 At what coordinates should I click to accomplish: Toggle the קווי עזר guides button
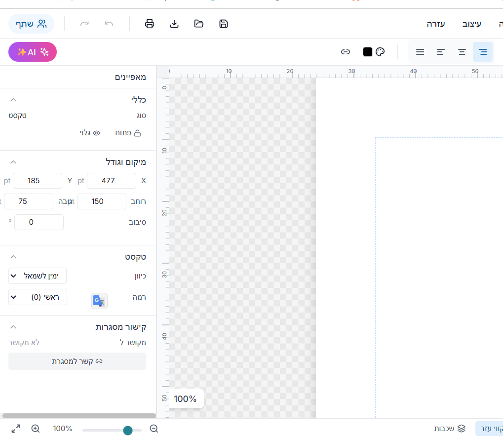pyautogui.click(x=490, y=429)
